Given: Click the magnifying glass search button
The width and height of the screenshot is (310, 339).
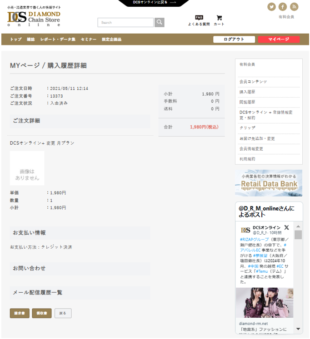Looking at the screenshot, I should 159,22.
